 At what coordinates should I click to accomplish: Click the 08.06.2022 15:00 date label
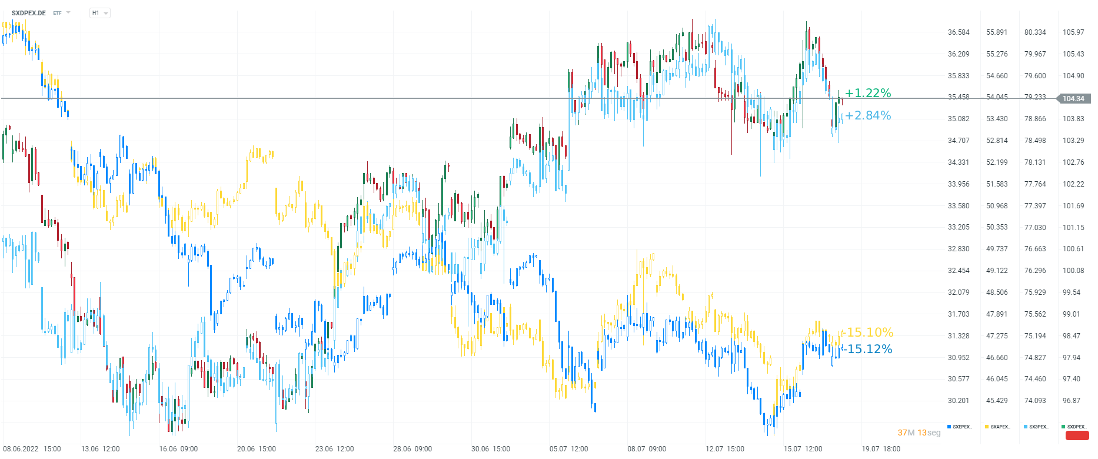coord(32,448)
